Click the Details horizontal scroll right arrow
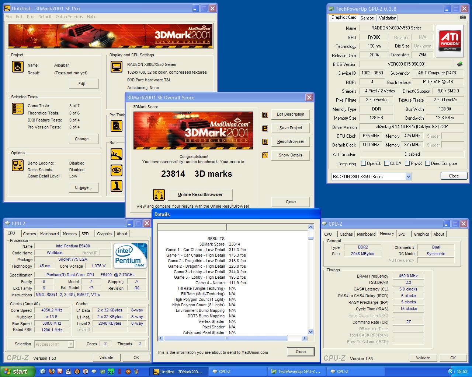 coord(304,338)
